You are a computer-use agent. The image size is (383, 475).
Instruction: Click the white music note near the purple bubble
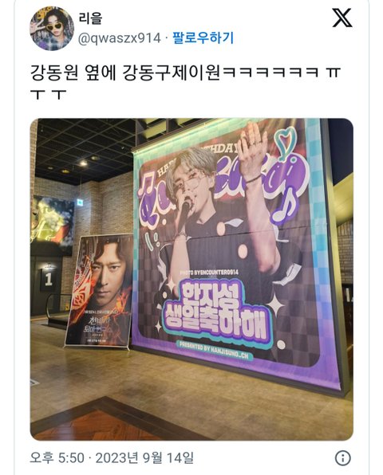coord(282,206)
